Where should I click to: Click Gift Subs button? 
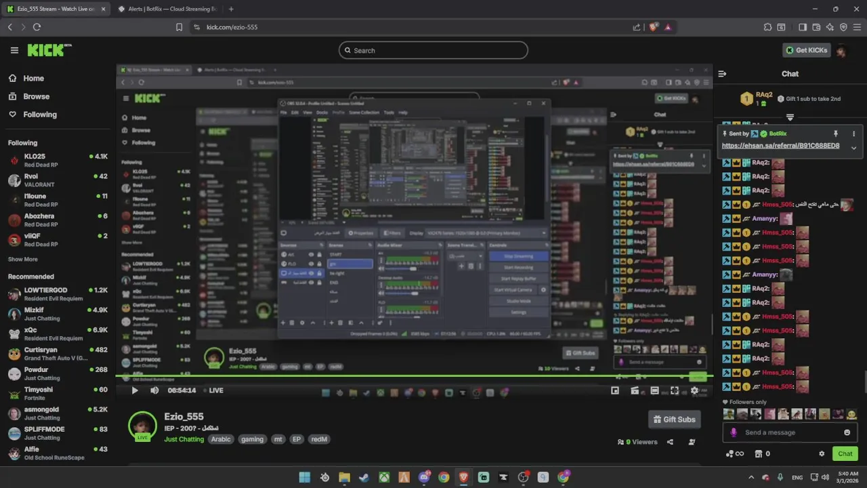pyautogui.click(x=674, y=420)
